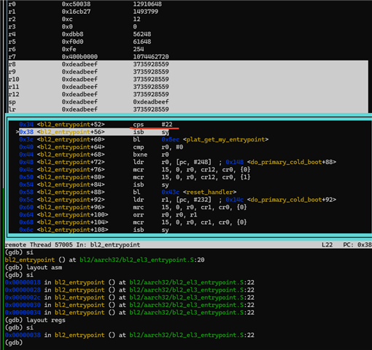Click decimal value 61648 in r5 row
372x350 pixels.
[142, 42]
